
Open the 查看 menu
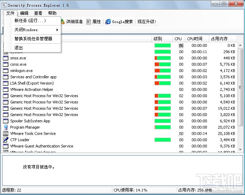[x=38, y=13]
